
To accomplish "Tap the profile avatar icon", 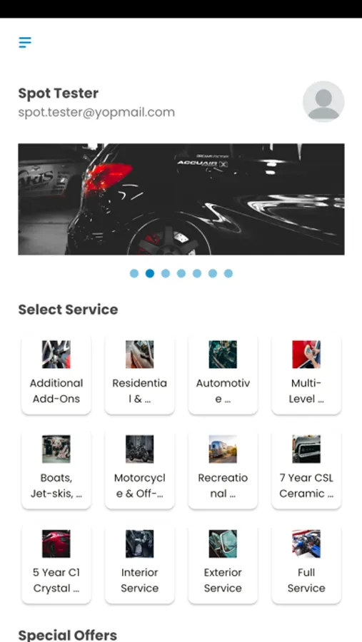I will click(x=323, y=101).
